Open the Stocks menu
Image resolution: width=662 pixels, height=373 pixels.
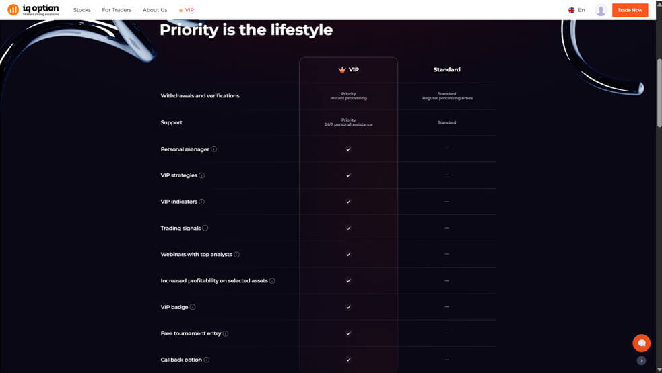81,10
